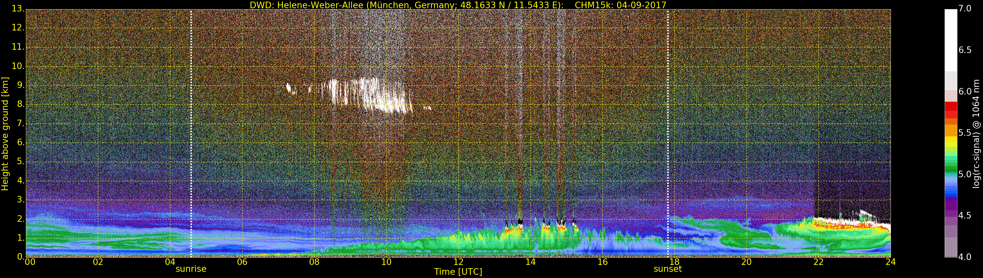983x278 pixels.
Task: Click the colorbar value '6.0'
Action: [965, 91]
